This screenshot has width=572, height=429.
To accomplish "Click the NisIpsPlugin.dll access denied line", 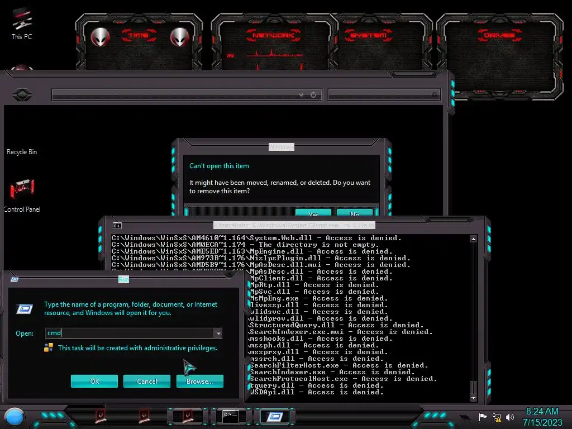I will tap(261, 258).
